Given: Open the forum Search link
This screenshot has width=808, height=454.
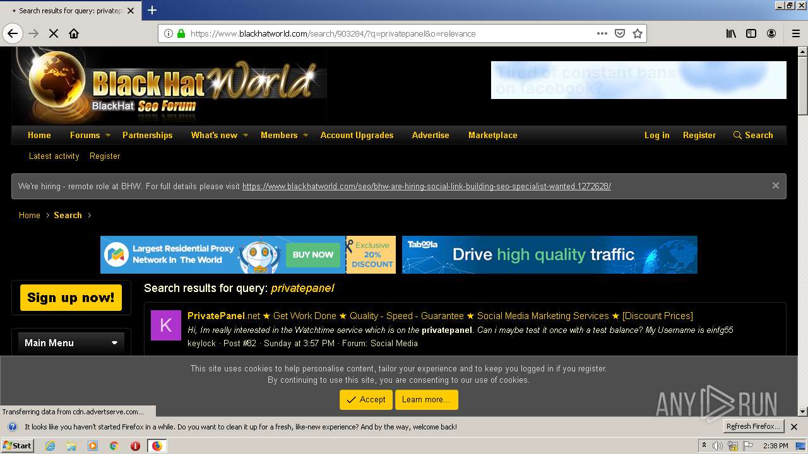Looking at the screenshot, I should 753,135.
